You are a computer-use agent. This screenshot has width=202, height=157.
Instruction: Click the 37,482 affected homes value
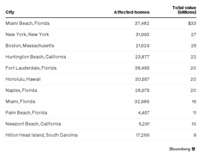point(142,23)
